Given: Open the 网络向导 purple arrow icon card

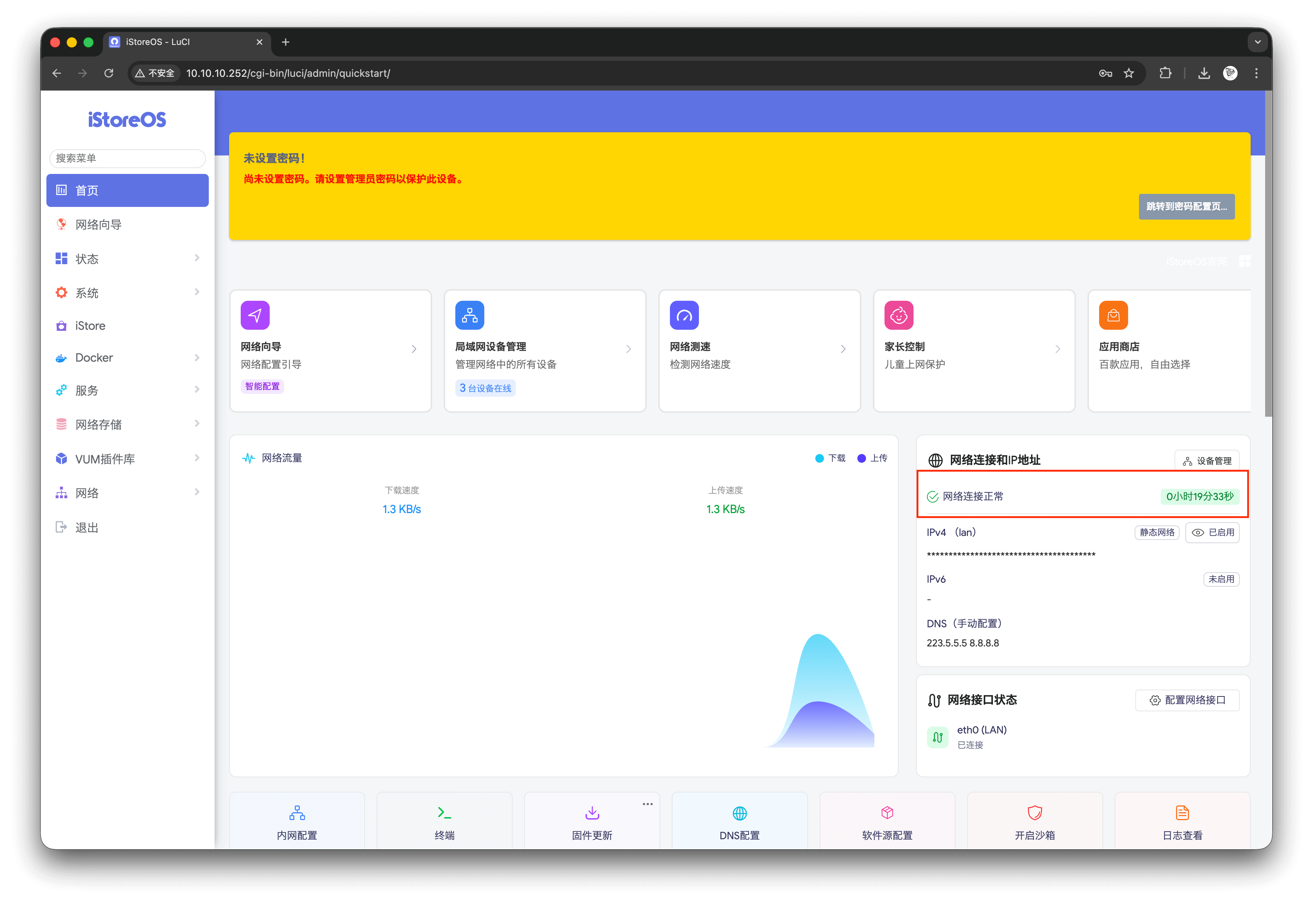Looking at the screenshot, I should pos(255,315).
